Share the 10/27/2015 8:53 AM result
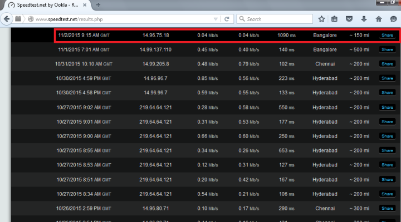401x222 pixels. click(387, 165)
